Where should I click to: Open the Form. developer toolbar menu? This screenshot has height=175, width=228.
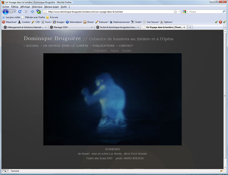[x=47, y=22]
